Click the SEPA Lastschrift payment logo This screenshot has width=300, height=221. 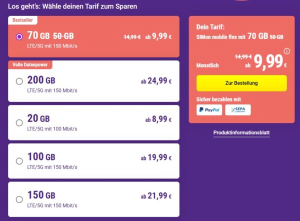[x=238, y=110]
